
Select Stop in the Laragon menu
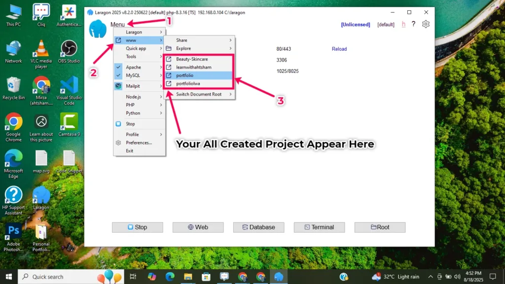tap(130, 124)
